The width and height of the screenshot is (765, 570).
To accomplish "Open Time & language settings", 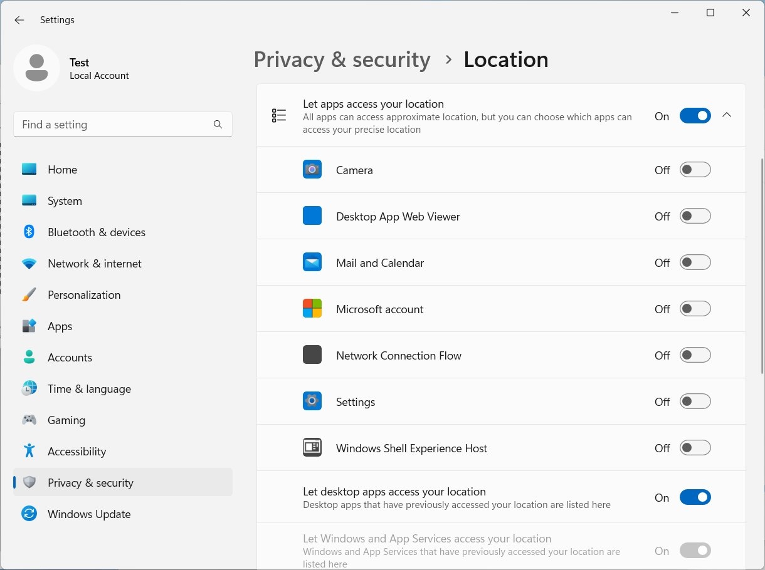I will pyautogui.click(x=123, y=389).
